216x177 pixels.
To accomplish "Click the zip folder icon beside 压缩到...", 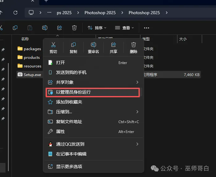I will (50, 112).
